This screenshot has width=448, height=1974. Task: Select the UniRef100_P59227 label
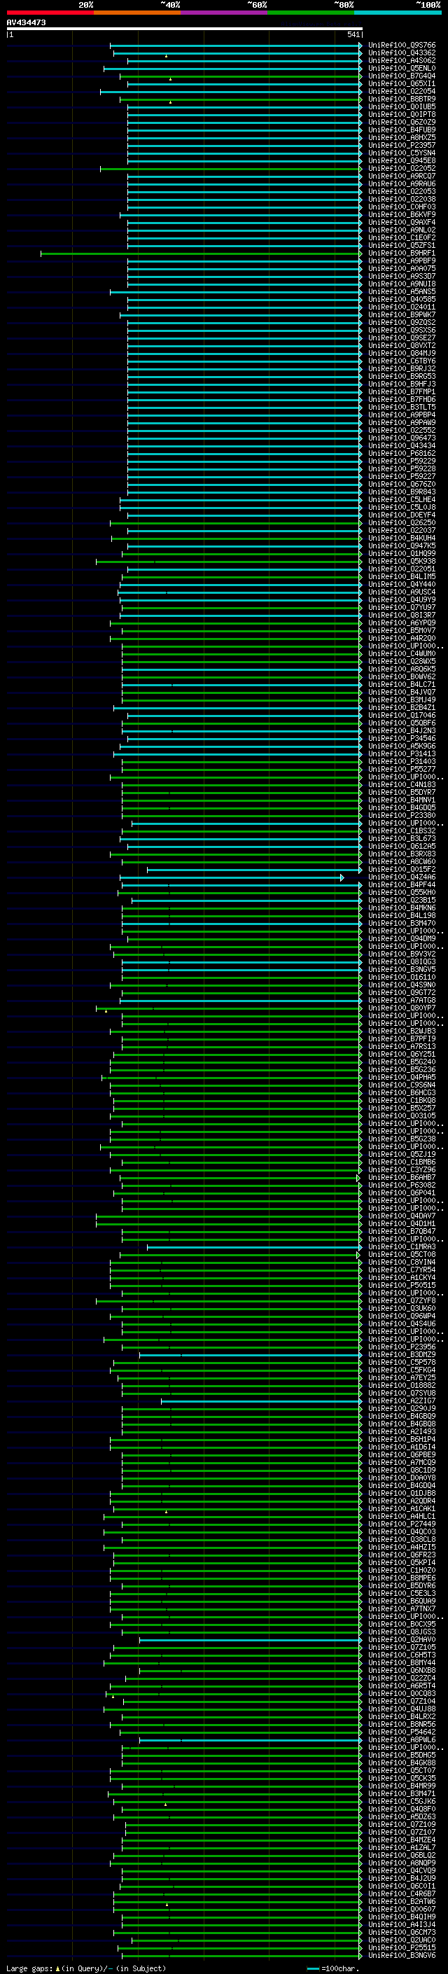[402, 477]
